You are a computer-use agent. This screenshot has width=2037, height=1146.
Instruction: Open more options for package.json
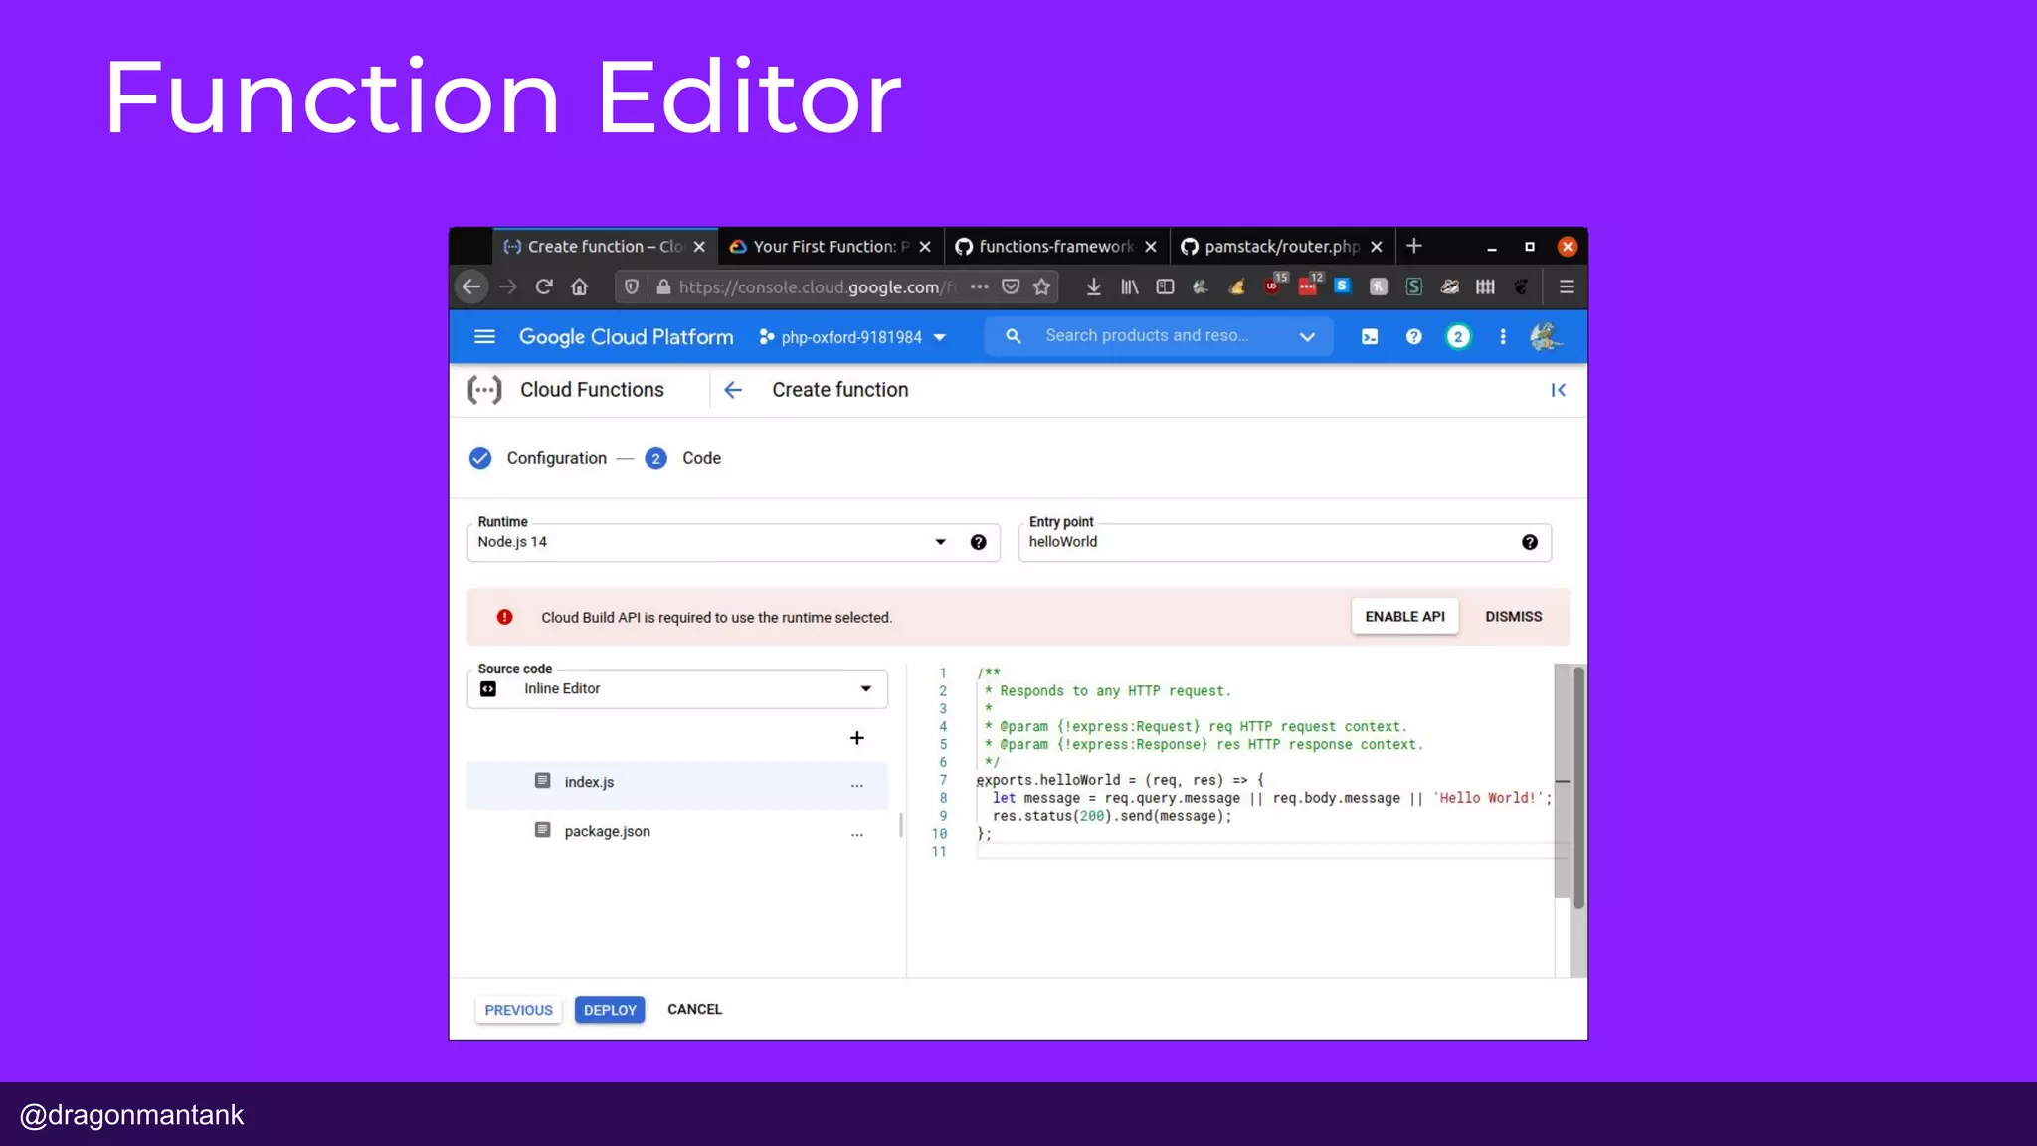point(856,834)
